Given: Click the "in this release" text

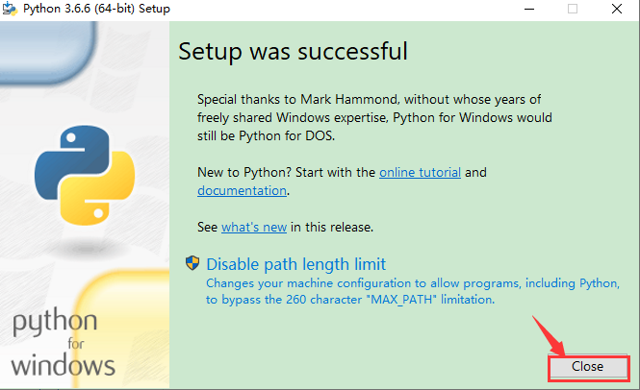Looking at the screenshot, I should coord(332,228).
